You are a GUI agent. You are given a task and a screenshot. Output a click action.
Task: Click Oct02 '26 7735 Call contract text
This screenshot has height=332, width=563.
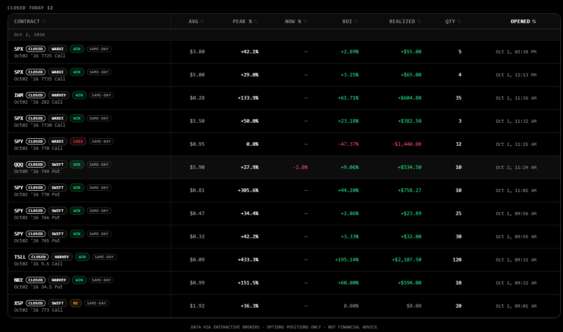pyautogui.click(x=40, y=79)
